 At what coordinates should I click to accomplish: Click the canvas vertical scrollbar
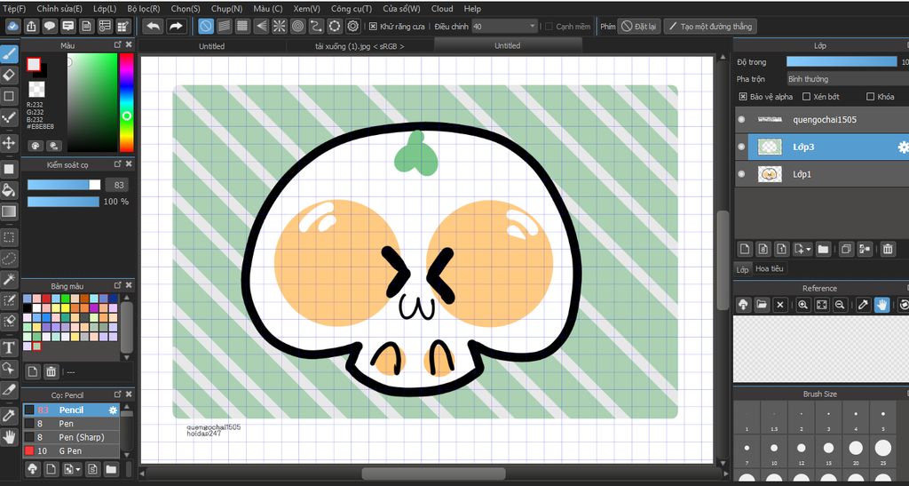point(723,259)
